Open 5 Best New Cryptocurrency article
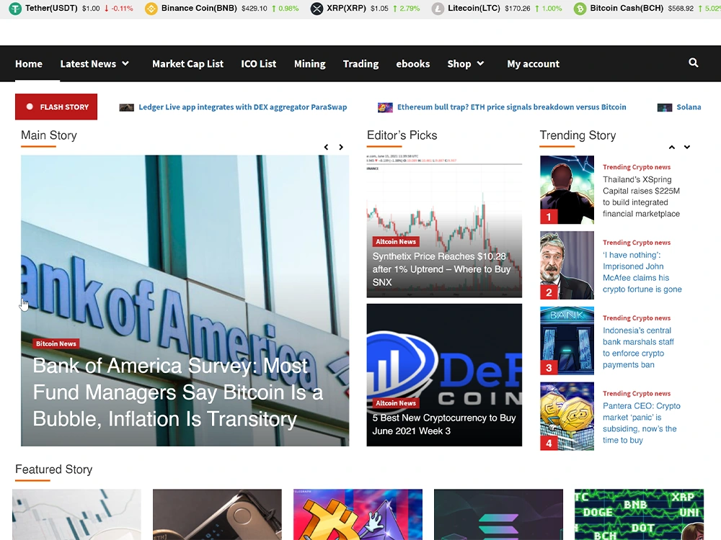 [443, 424]
